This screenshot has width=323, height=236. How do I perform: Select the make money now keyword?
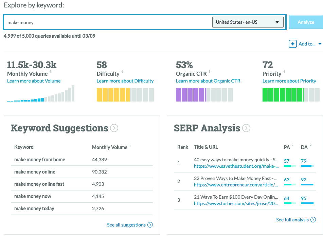tap(33, 196)
